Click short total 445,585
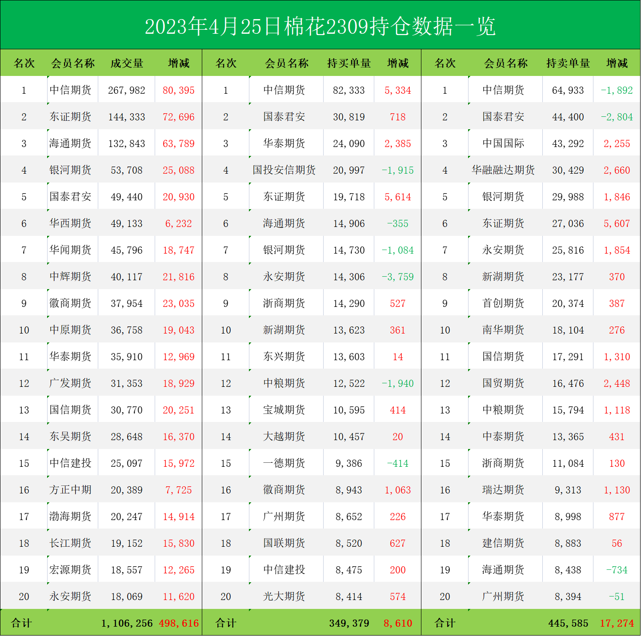 (569, 623)
